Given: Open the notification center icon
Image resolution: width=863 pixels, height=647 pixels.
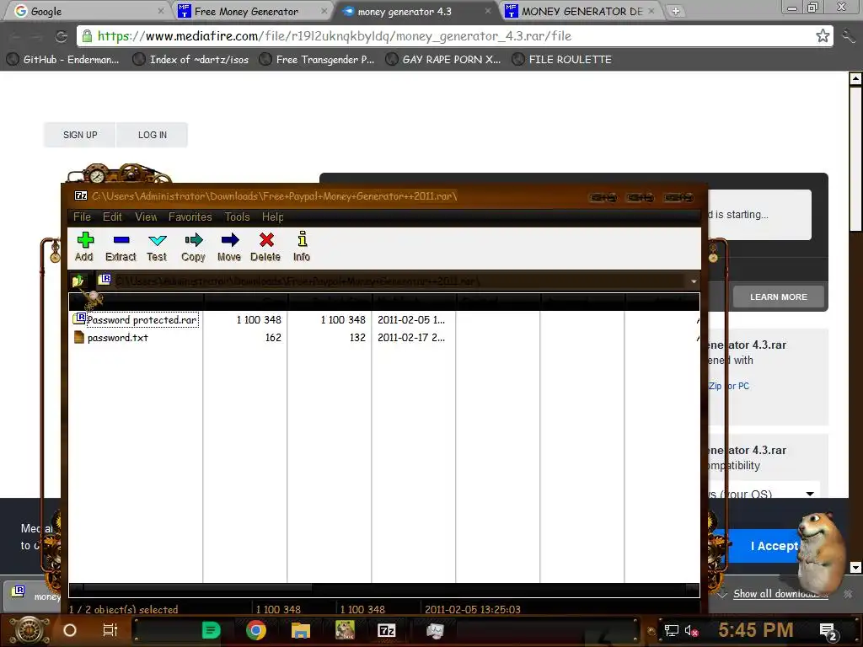Looking at the screenshot, I should (x=828, y=632).
